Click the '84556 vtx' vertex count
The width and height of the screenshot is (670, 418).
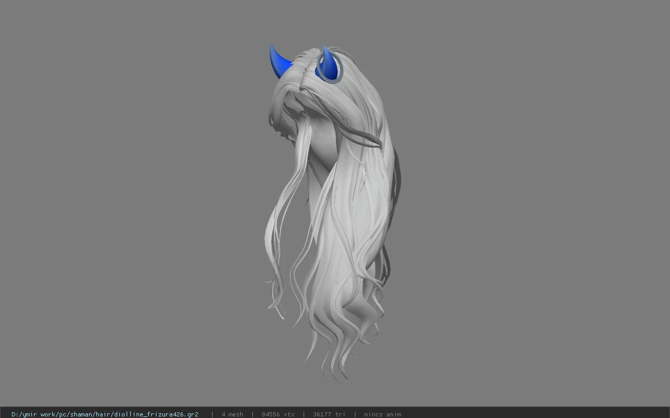coord(278,414)
